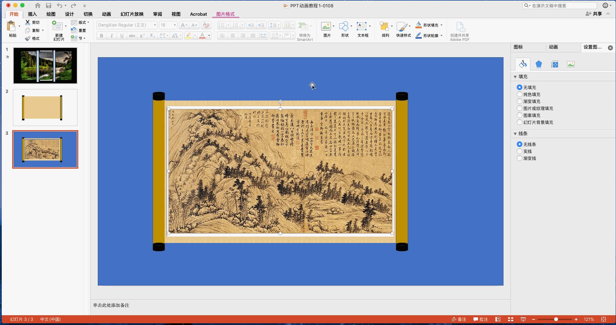This screenshot has height=325, width=616.
Task: Select slide 2 thumbnail in the panel
Action: pyautogui.click(x=45, y=107)
